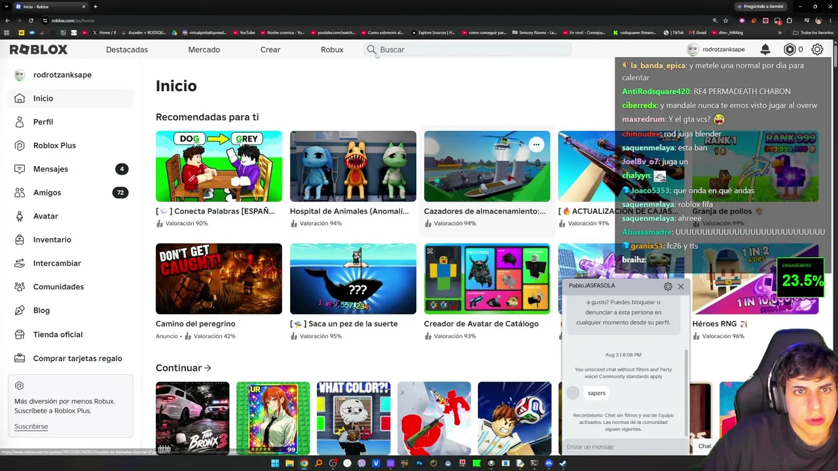
Task: Open a new browser tab
Action: (x=96, y=7)
